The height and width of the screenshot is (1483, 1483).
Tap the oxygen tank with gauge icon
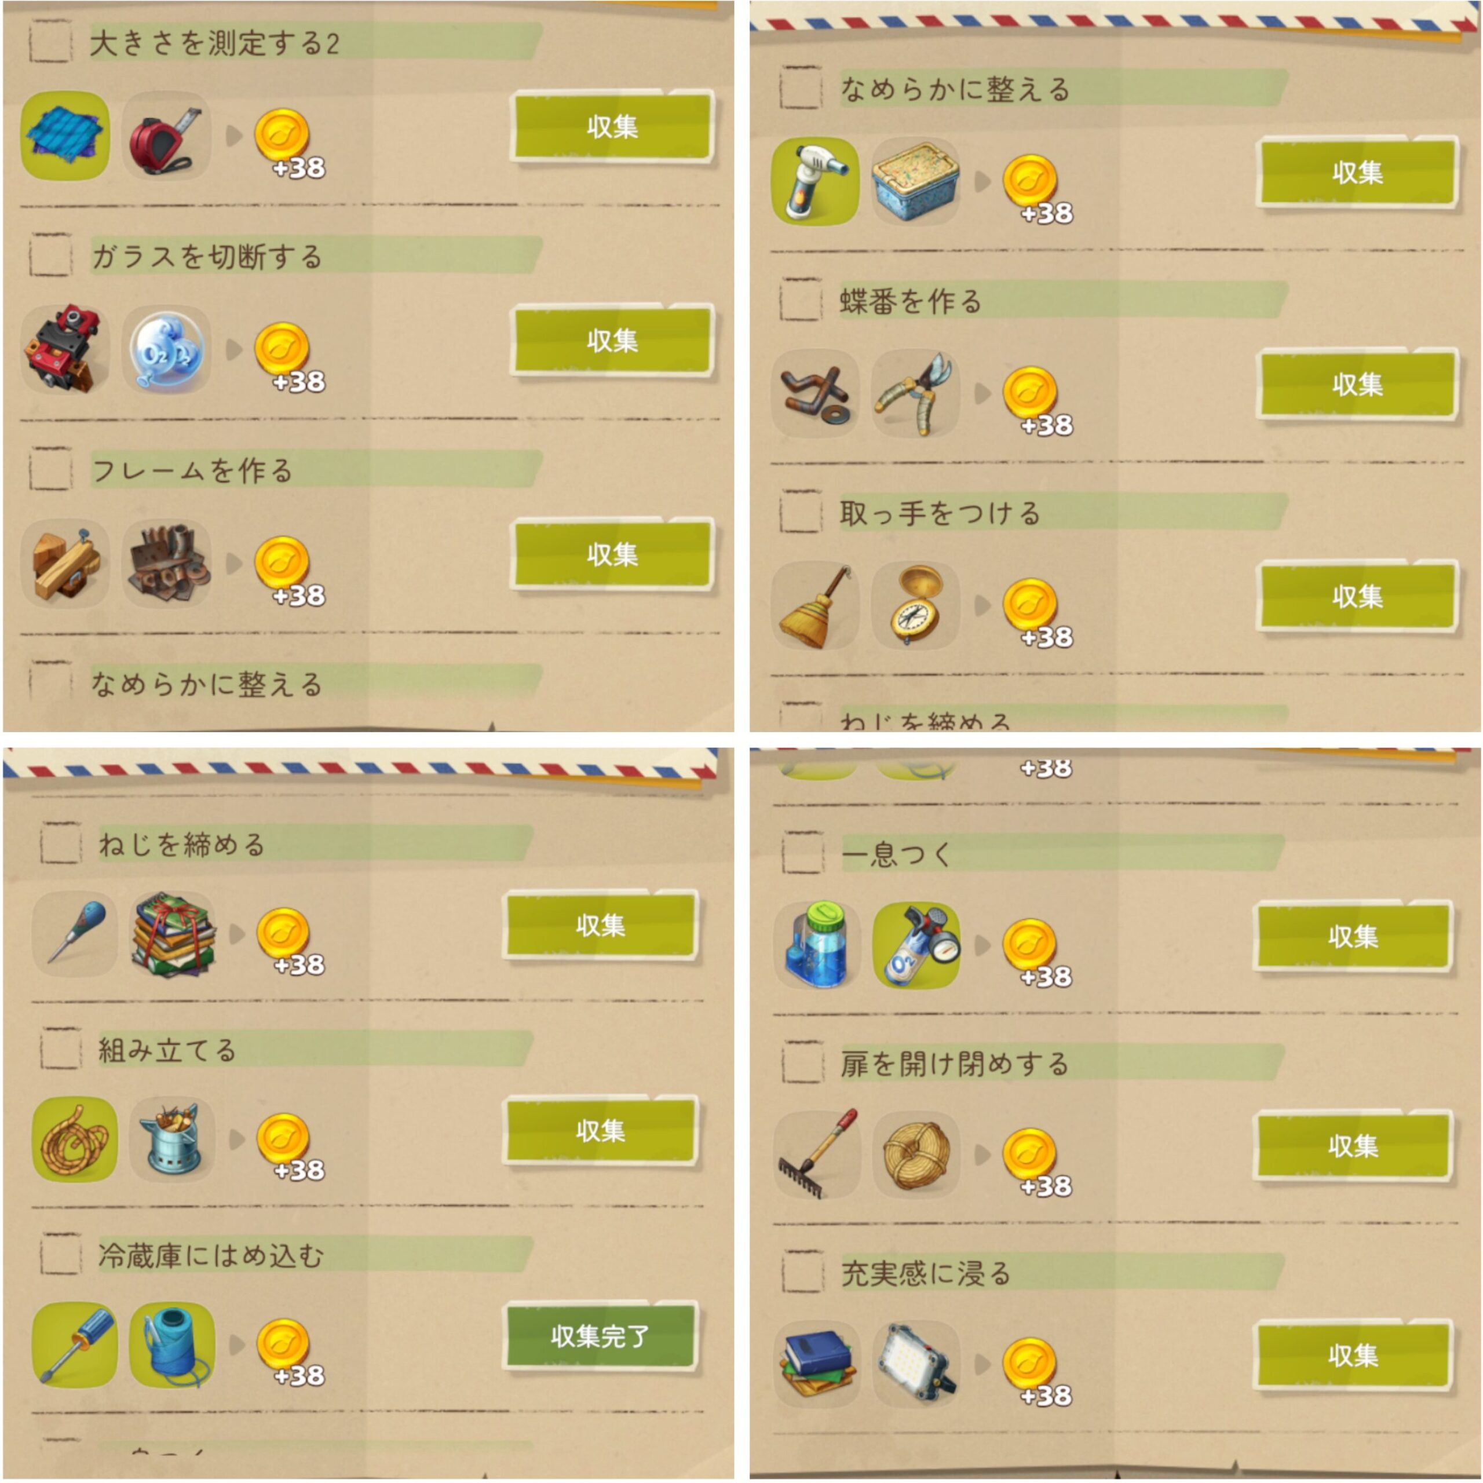click(916, 944)
